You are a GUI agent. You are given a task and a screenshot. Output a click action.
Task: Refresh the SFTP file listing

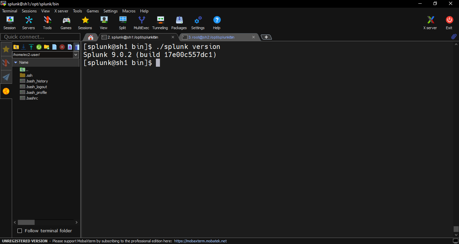[x=39, y=47]
